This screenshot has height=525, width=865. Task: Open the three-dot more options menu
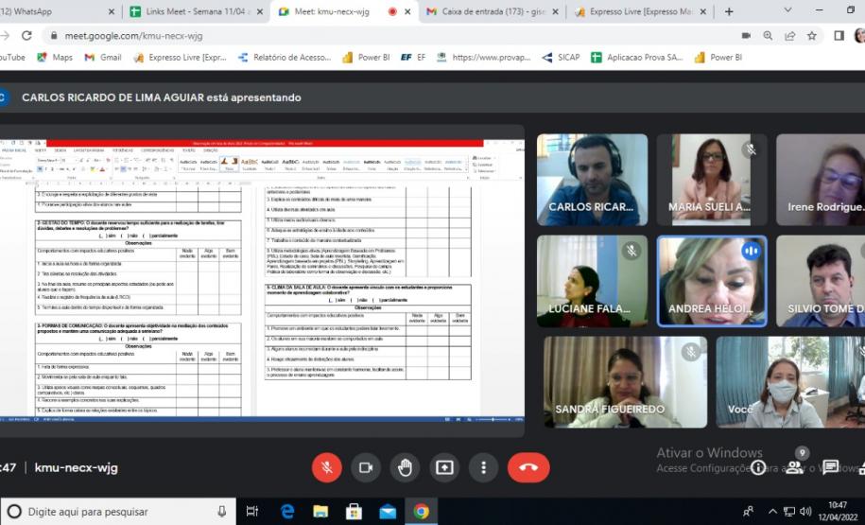point(483,467)
